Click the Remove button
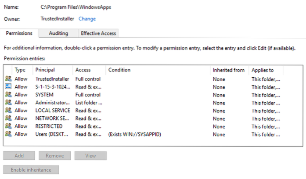The image size is (306, 179). click(x=54, y=156)
